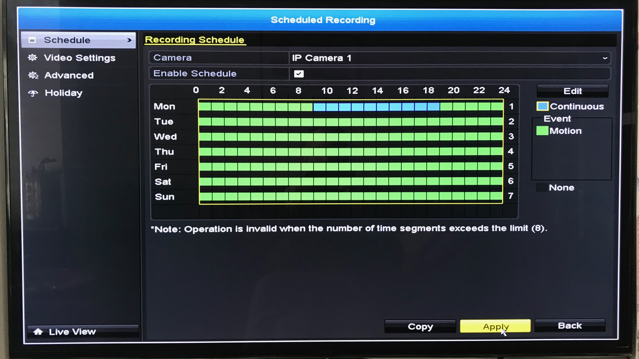Screen dimensions: 639x359
Task: Click the Video Settings gear icon
Action: (35, 58)
